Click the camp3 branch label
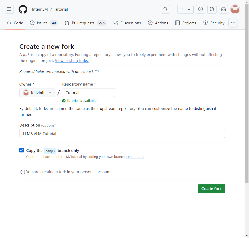This screenshot has height=238, width=249. pyautogui.click(x=50, y=151)
